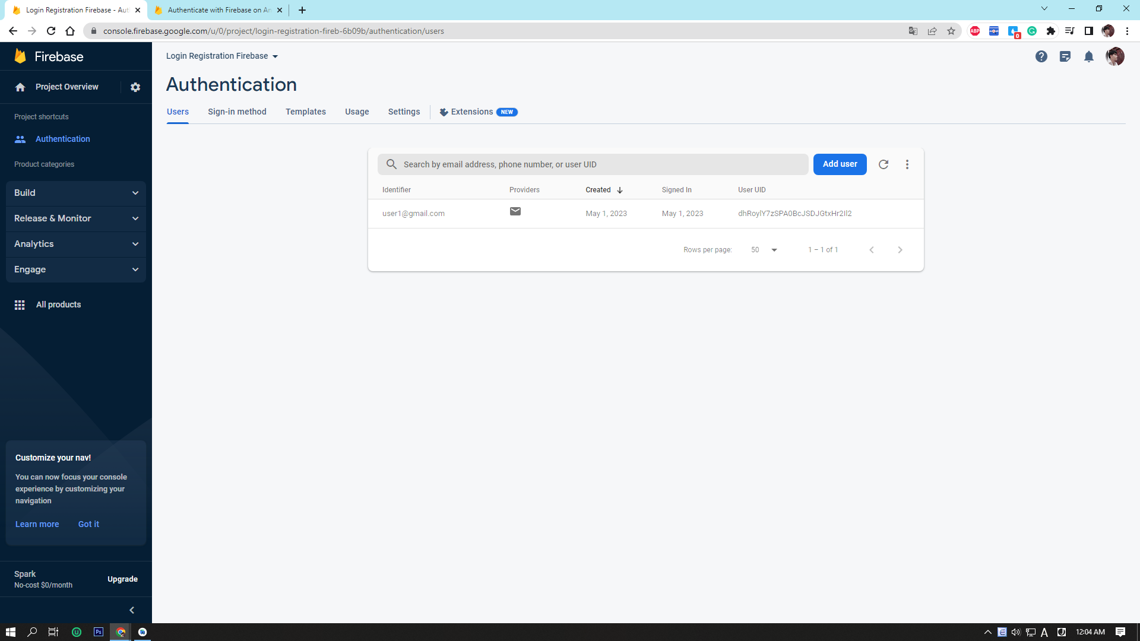Open the email provider icon for user1@gmail.com
The width and height of the screenshot is (1140, 641).
[x=515, y=211]
